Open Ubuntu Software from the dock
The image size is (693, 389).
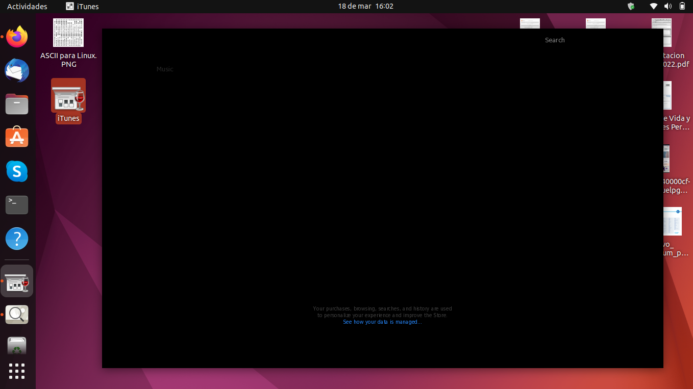click(x=17, y=138)
